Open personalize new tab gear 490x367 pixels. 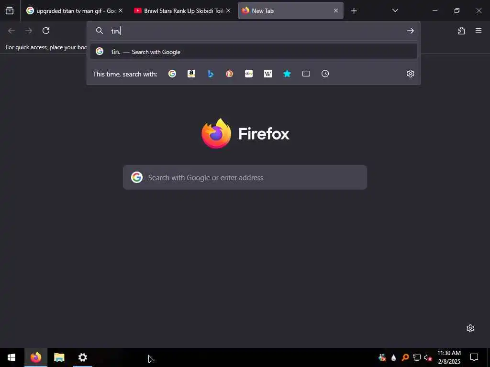coord(470,328)
